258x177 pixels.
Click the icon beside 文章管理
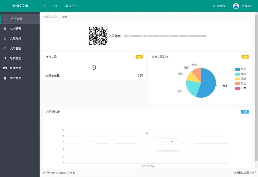coord(5,48)
